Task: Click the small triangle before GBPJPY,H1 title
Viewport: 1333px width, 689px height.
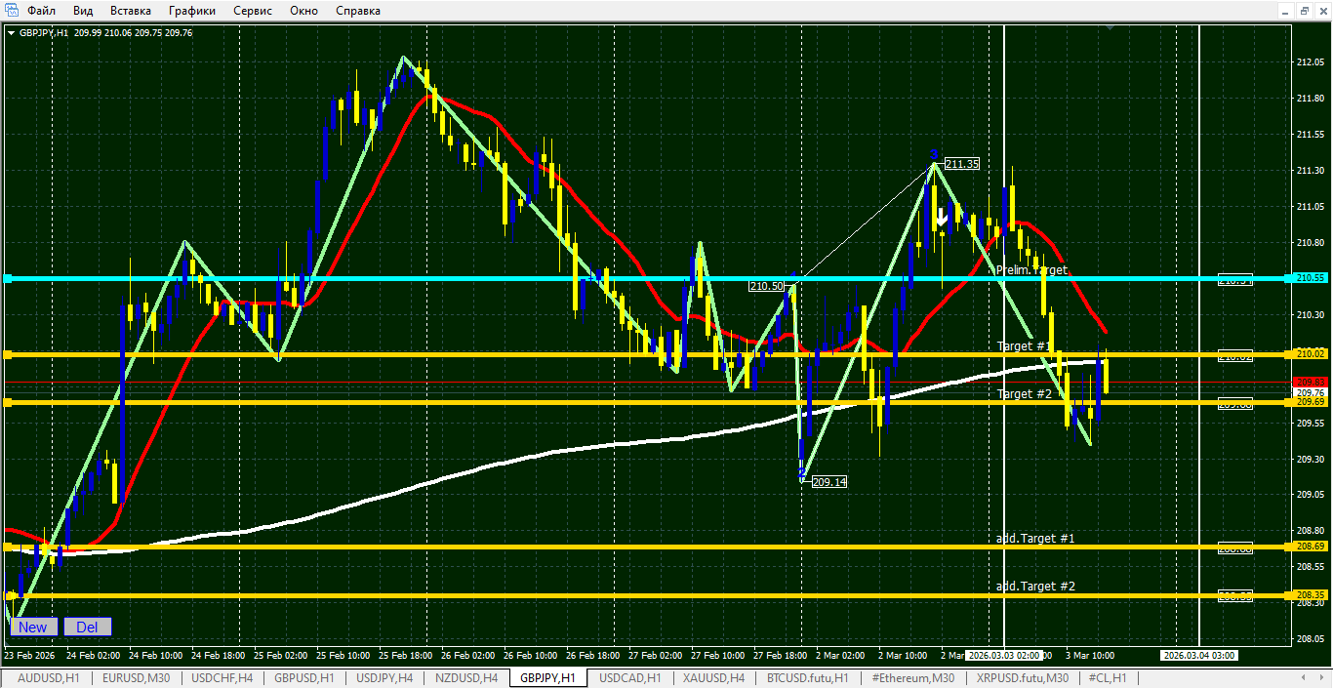Action: 12,32
